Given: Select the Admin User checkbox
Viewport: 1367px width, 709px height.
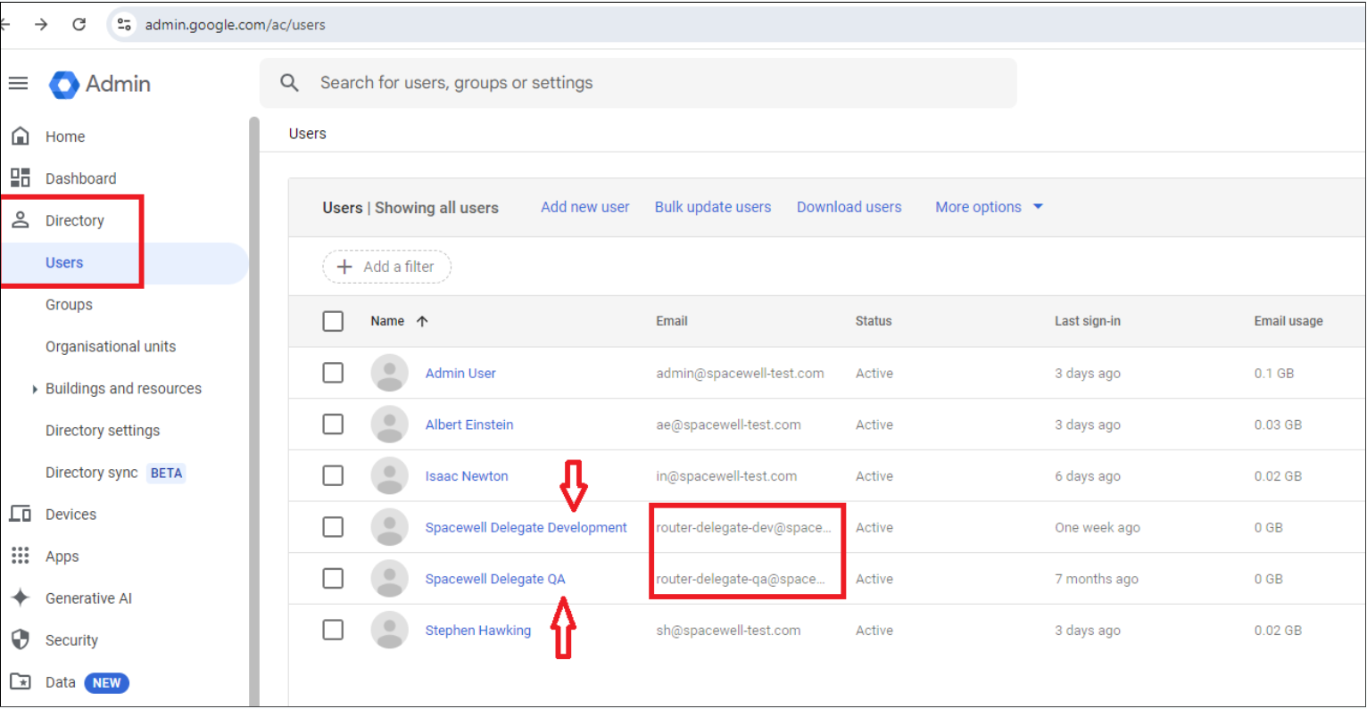Looking at the screenshot, I should tap(333, 373).
